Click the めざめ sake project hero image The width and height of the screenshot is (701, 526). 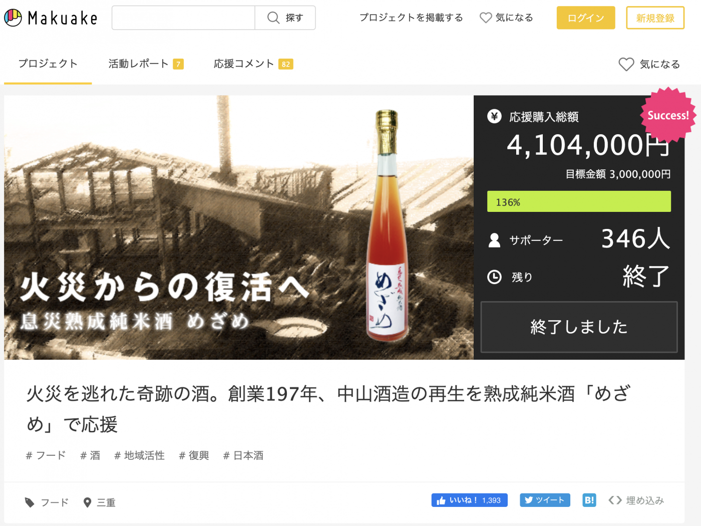(239, 227)
